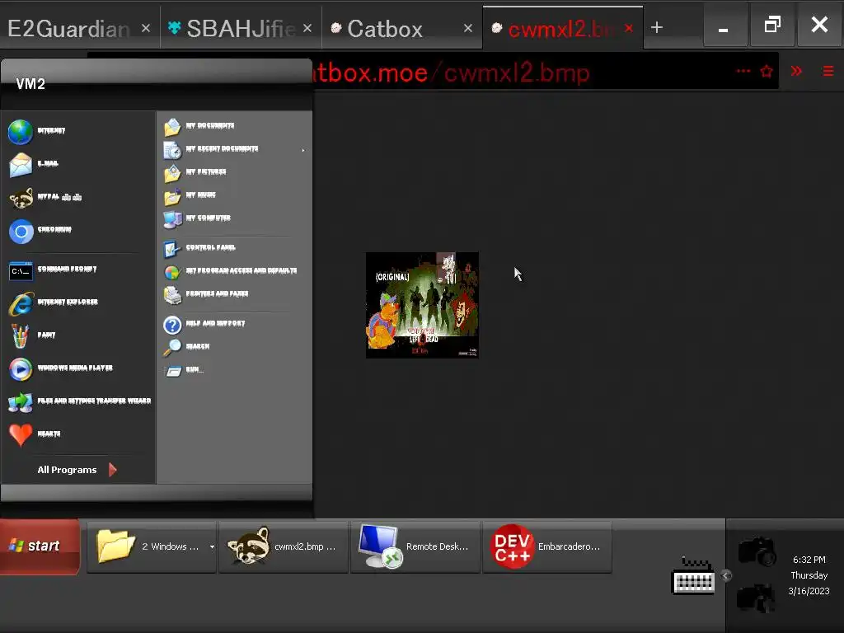Image resolution: width=844 pixels, height=633 pixels.
Task: Click the browser address bar URL
Action: 451,73
